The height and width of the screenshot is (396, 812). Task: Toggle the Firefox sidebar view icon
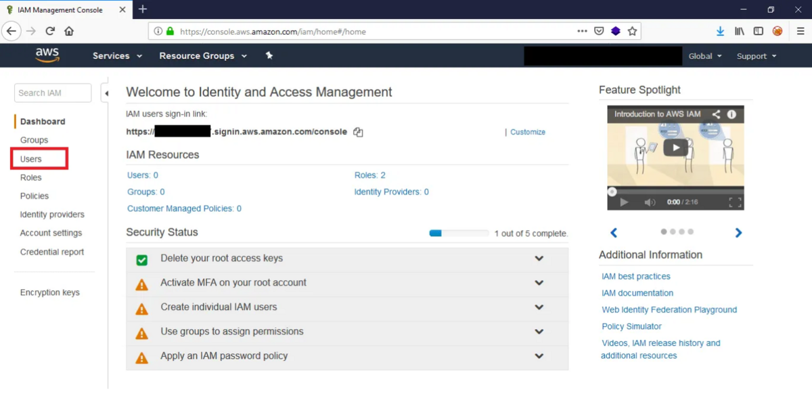(759, 31)
